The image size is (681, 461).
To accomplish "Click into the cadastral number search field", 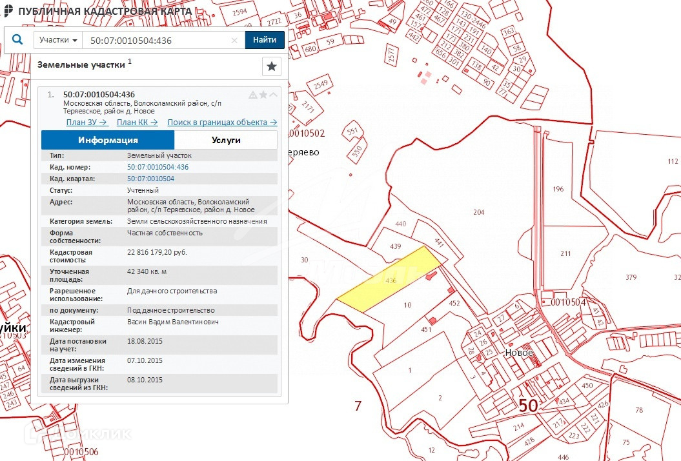I will click(158, 40).
